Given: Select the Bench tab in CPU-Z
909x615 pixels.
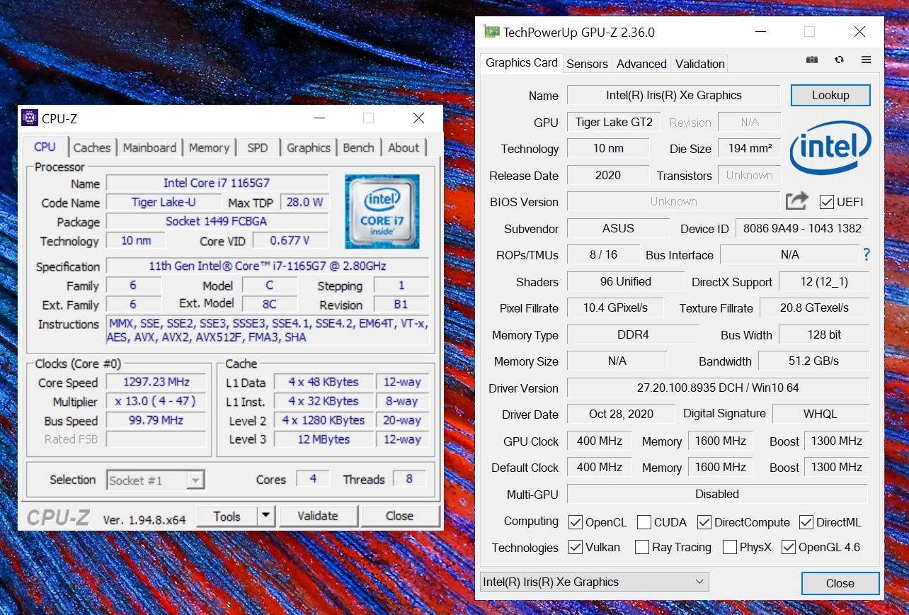Looking at the screenshot, I should click(x=359, y=147).
